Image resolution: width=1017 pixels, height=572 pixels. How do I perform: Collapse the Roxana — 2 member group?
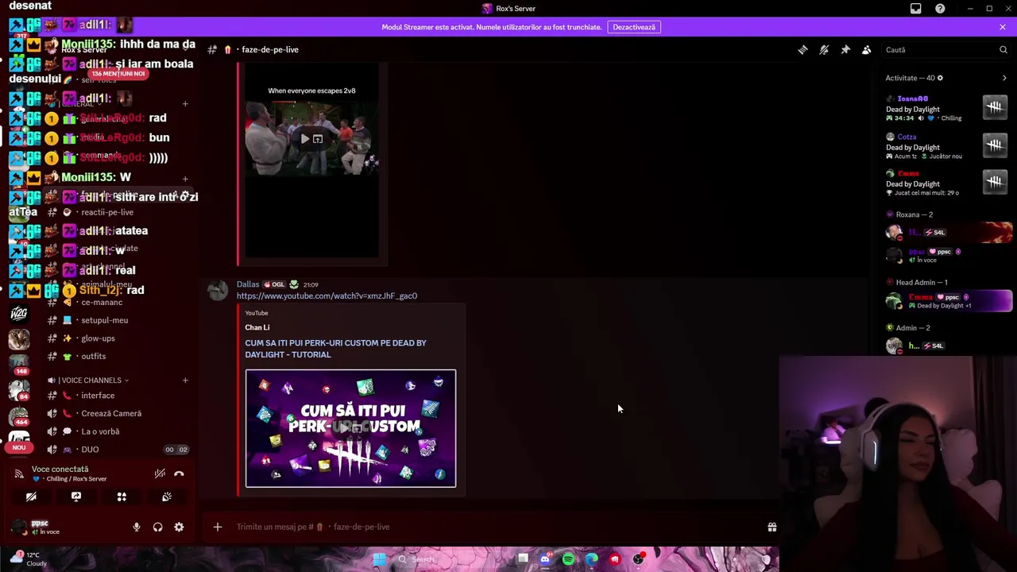(915, 214)
